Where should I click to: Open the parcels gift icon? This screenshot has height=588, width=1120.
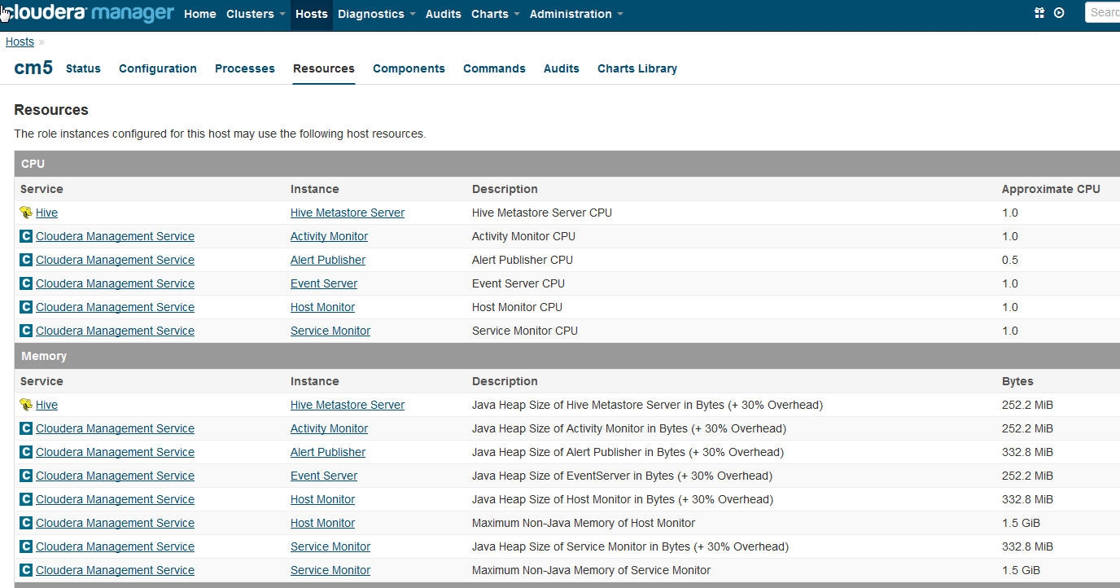(1039, 13)
